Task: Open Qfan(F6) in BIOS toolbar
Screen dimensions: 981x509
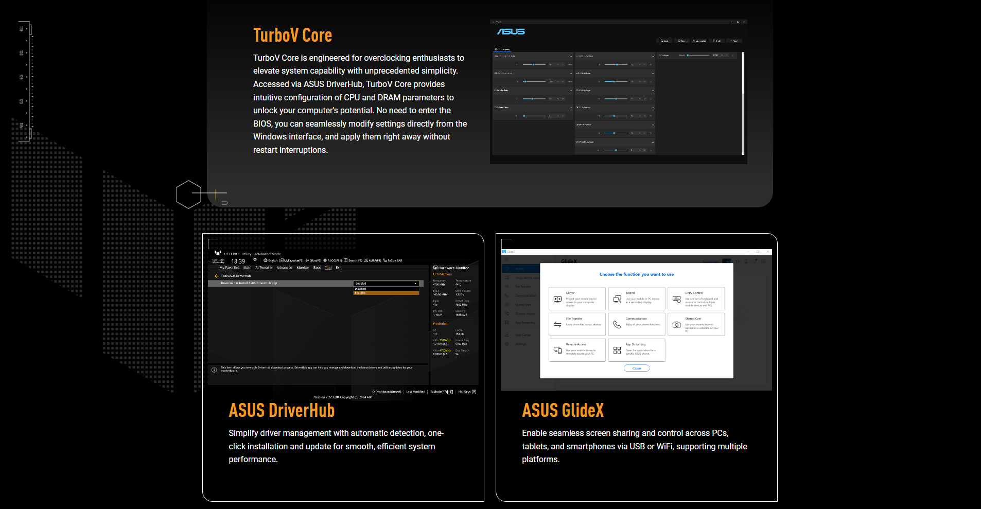Action: pyautogui.click(x=313, y=260)
